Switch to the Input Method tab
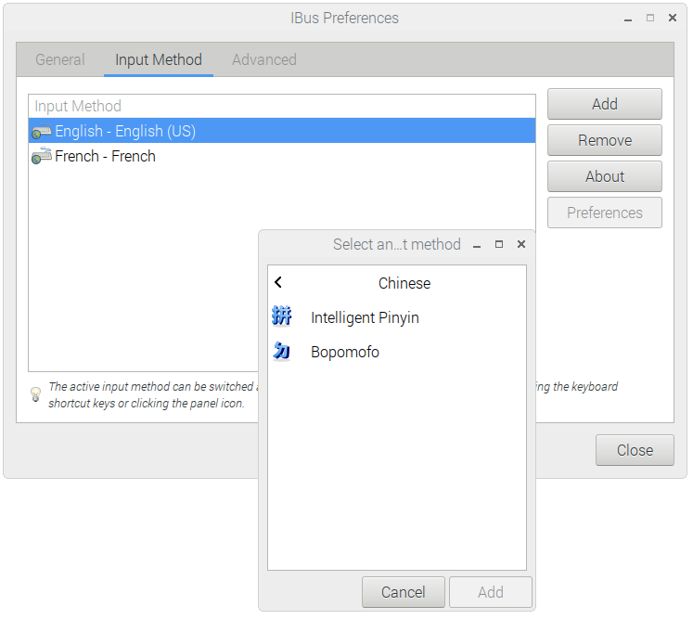Image resolution: width=693 pixels, height=619 pixels. pyautogui.click(x=159, y=59)
